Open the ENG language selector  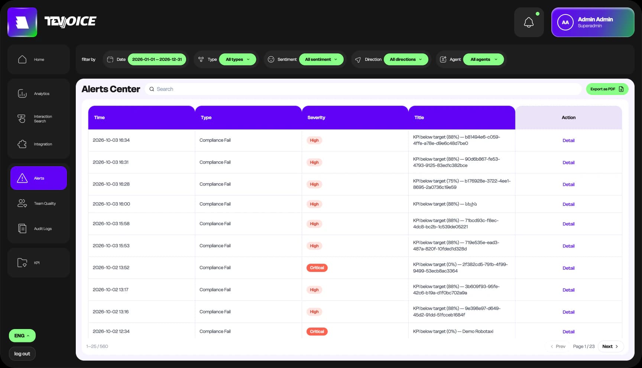[x=22, y=336]
